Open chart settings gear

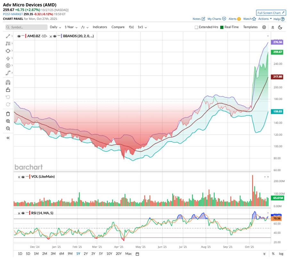coord(264,27)
